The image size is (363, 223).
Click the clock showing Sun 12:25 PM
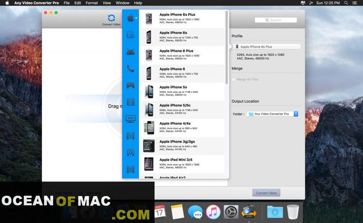(x=328, y=3)
